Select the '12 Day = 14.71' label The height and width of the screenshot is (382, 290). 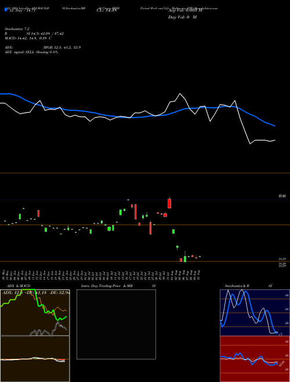coord(22,10)
